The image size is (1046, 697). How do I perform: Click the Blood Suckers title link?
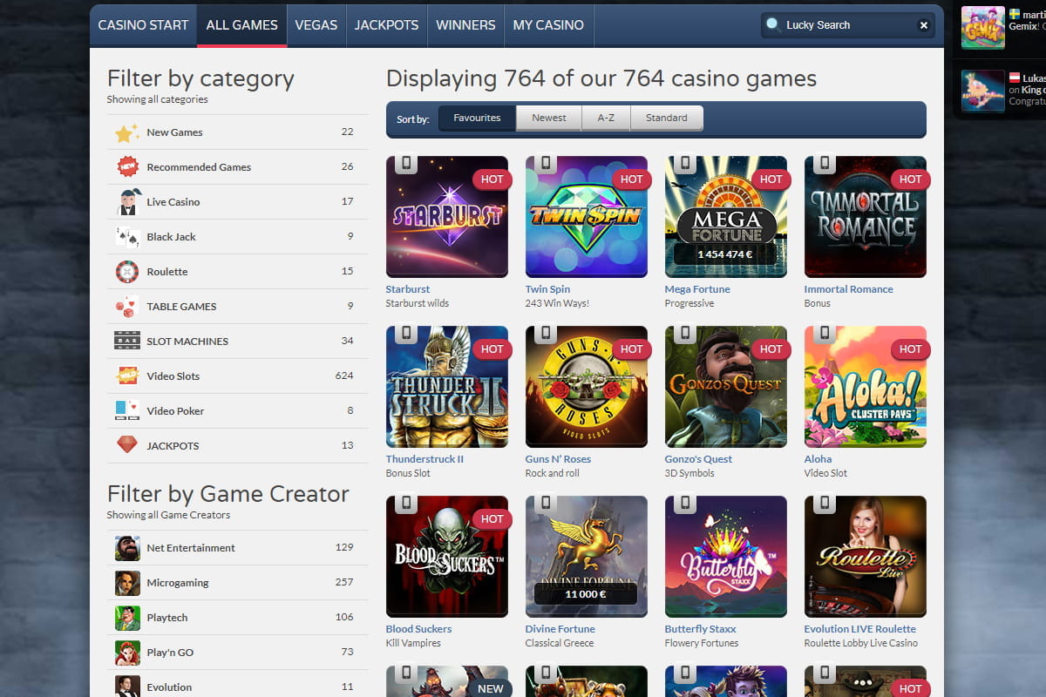pos(419,629)
